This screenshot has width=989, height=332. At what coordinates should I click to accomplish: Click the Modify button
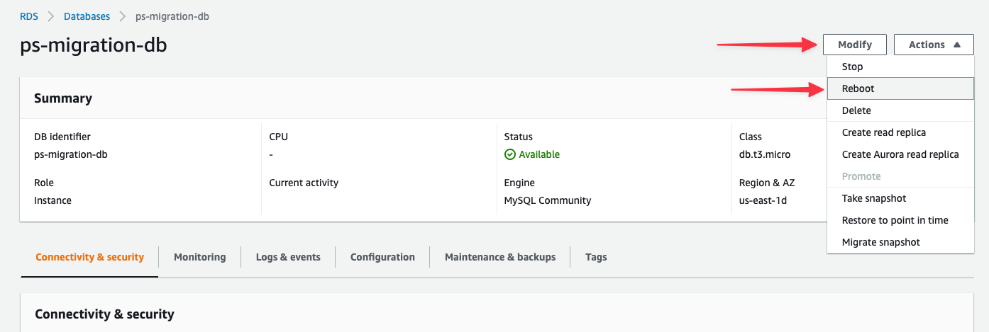click(855, 45)
